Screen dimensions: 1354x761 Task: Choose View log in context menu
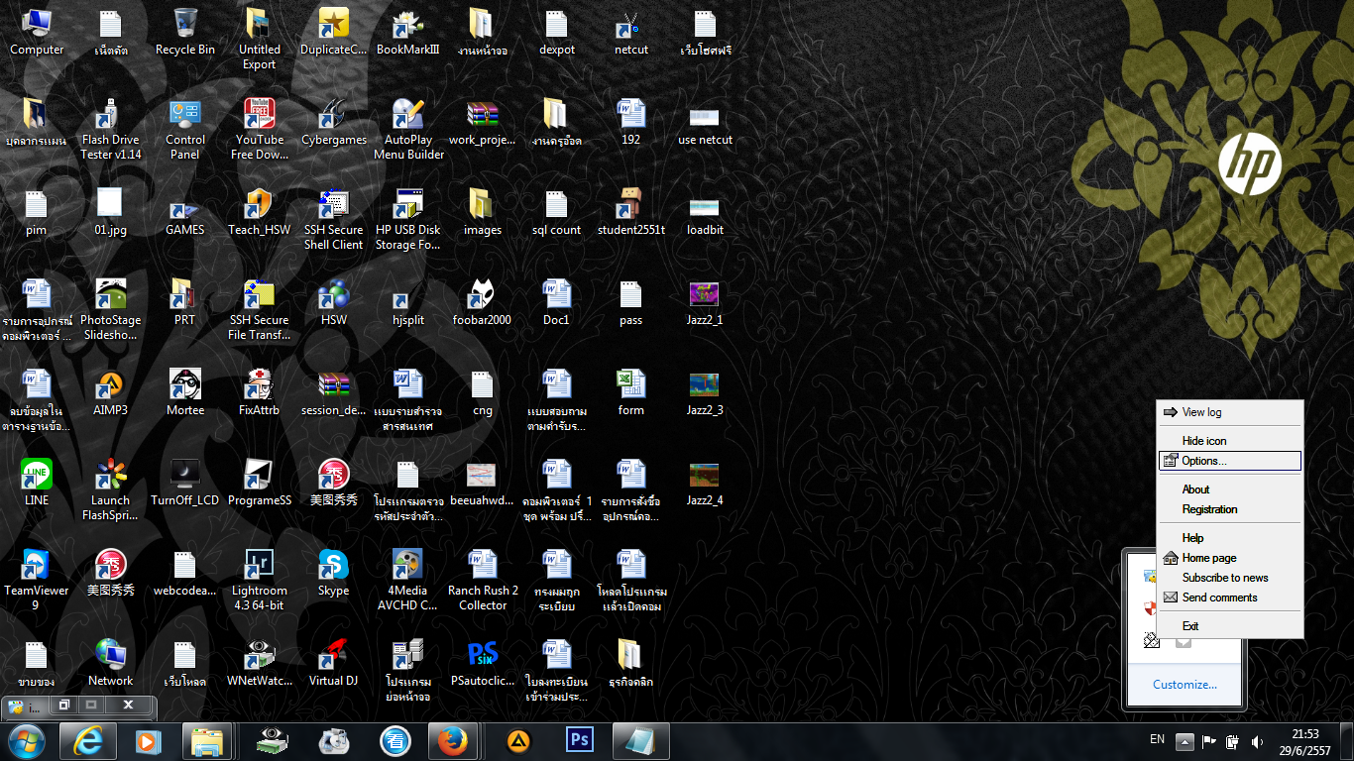[1229, 412]
